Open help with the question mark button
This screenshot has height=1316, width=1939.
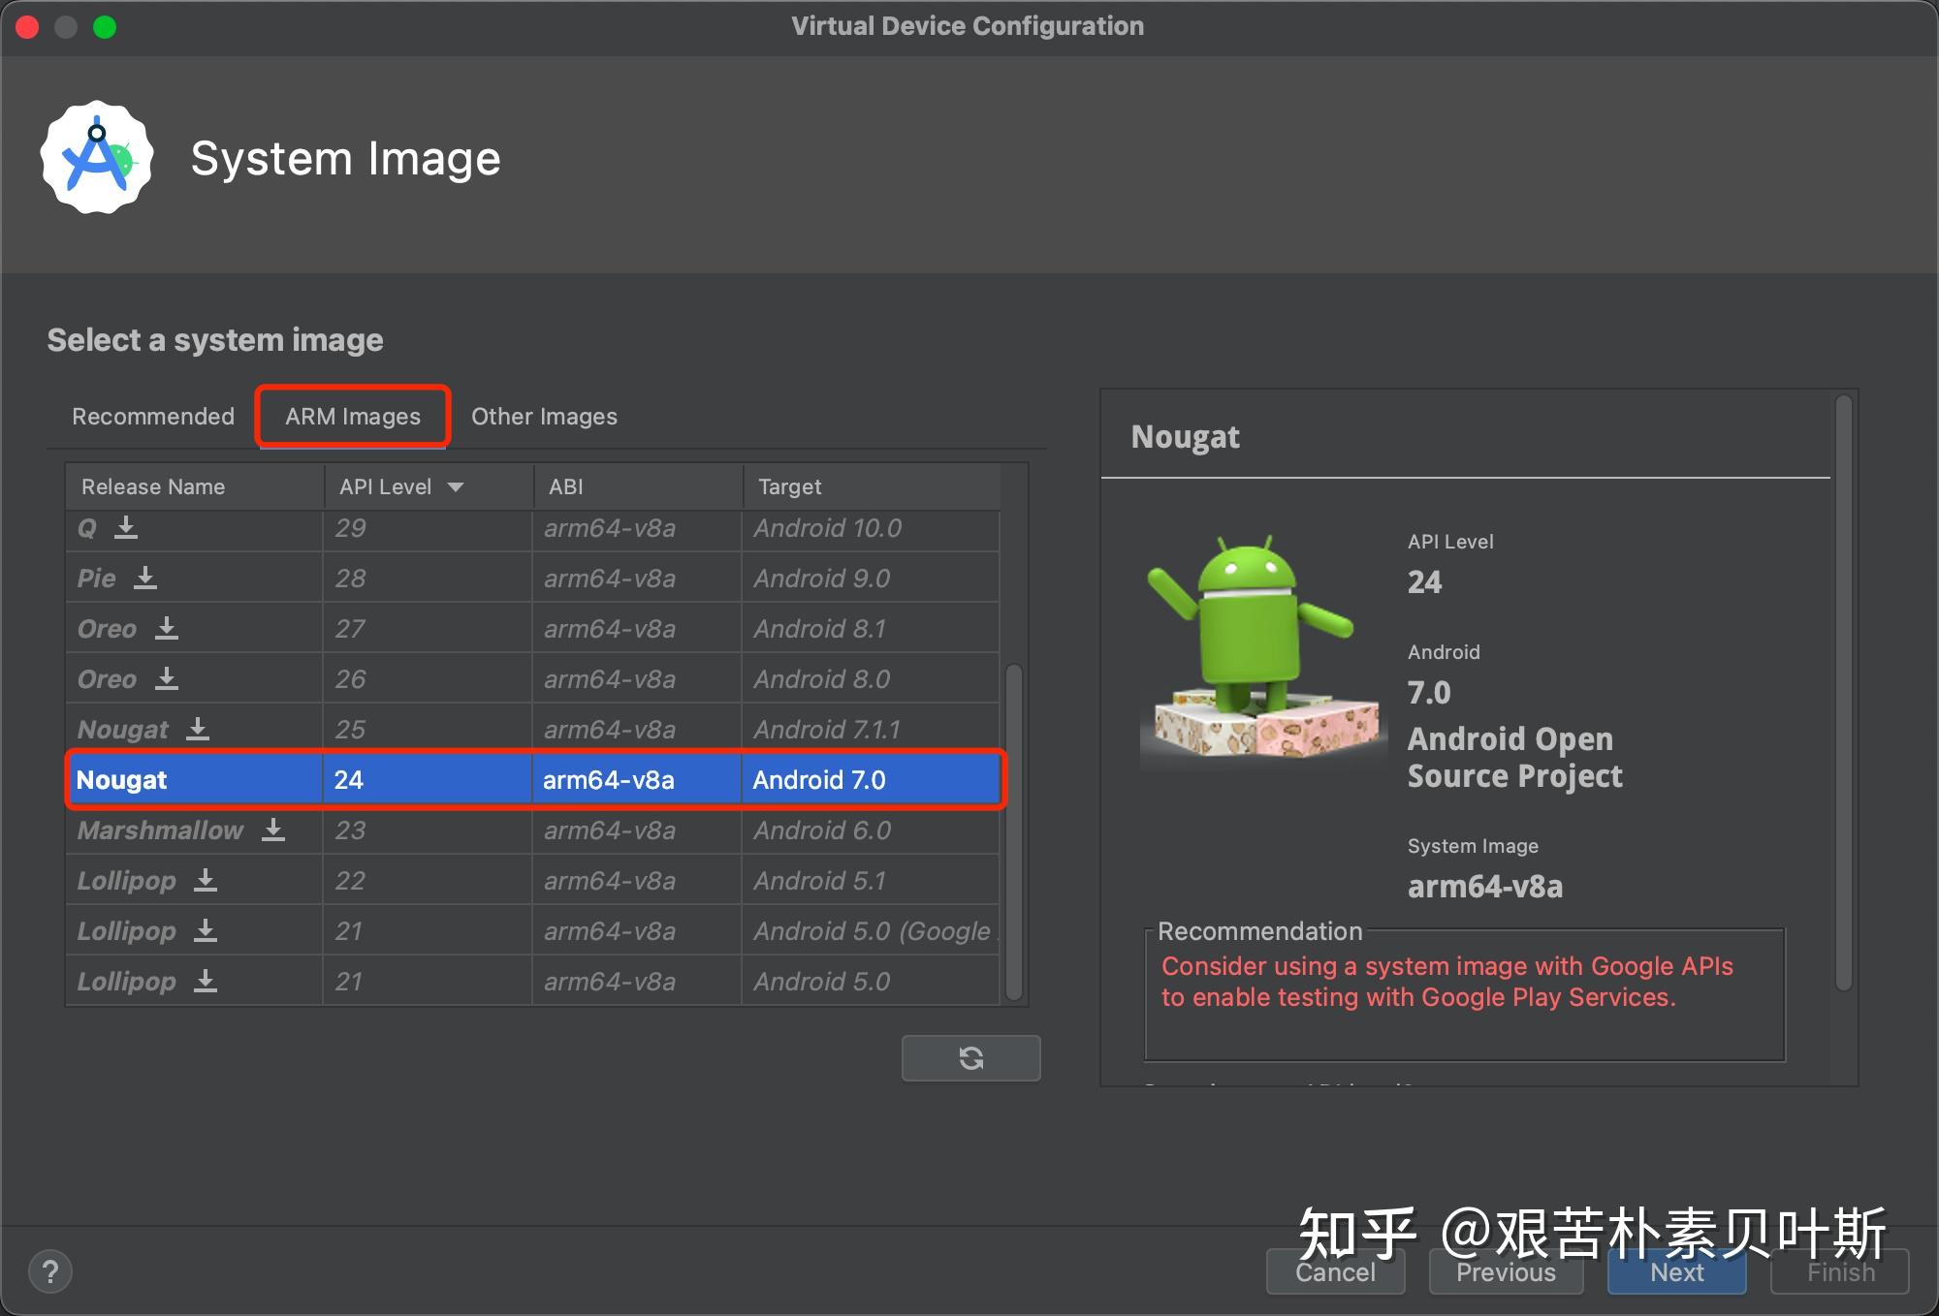coord(50,1271)
